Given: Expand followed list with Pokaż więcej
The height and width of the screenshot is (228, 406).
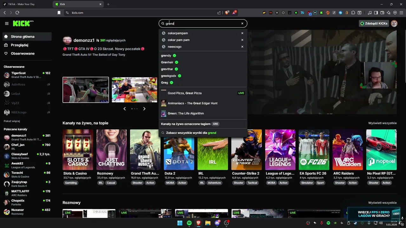Looking at the screenshot, I should [x=12, y=121].
